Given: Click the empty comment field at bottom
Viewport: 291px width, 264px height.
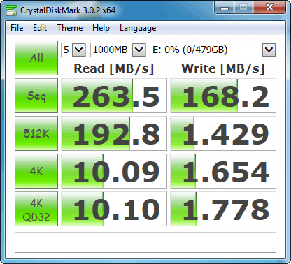Looking at the screenshot, I should 145,242.
